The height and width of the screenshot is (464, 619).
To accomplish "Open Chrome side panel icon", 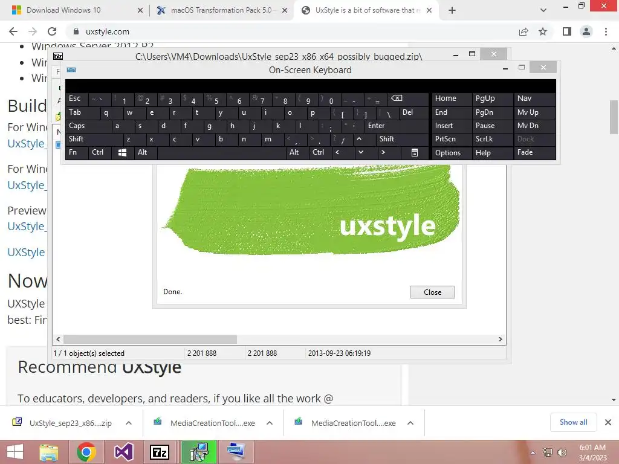I will [x=567, y=31].
